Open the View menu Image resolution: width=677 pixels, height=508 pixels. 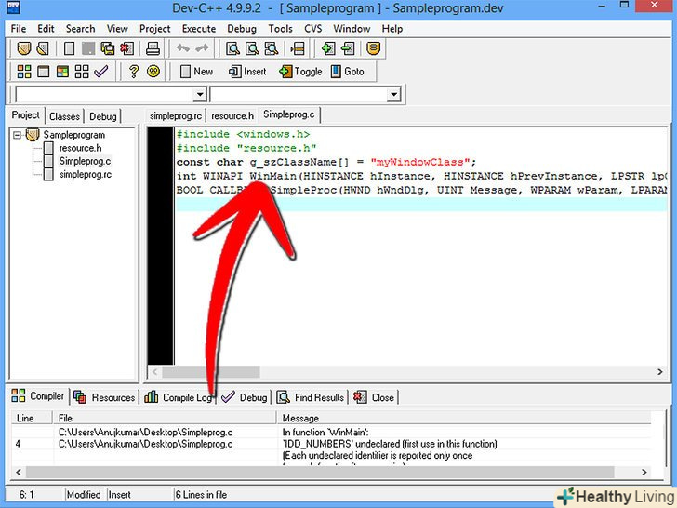click(117, 29)
